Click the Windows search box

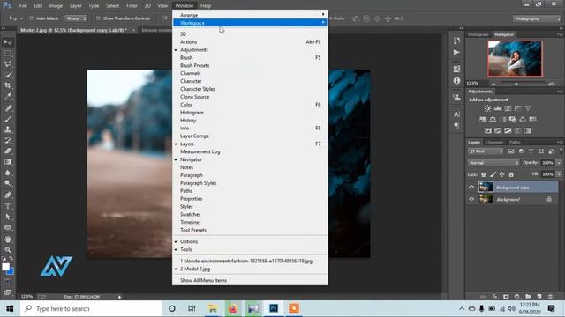click(x=91, y=308)
